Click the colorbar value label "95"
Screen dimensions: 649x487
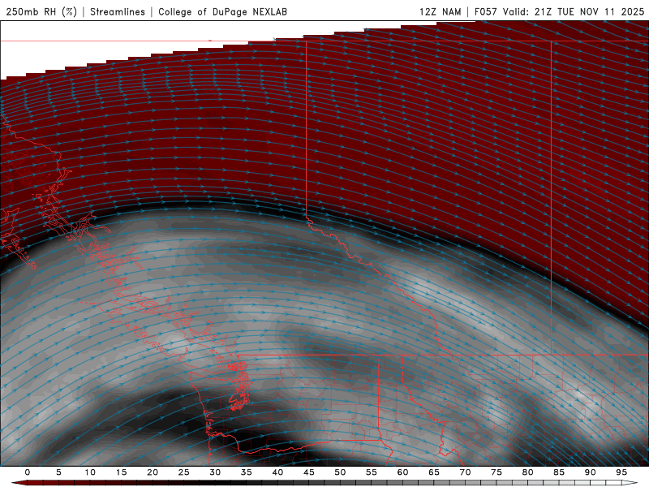(x=621, y=472)
